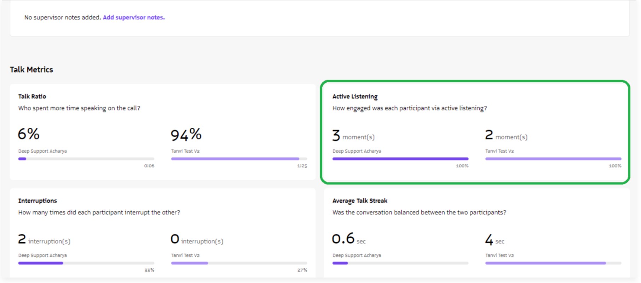Screen dimensions: 641x283
Task: Select the 3 moment(s) listening count
Action: click(x=353, y=136)
